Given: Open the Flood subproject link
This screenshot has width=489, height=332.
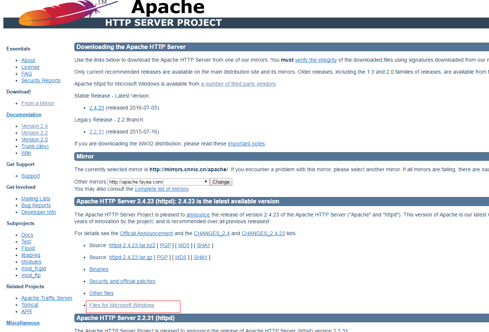Looking at the screenshot, I should click(x=28, y=248).
